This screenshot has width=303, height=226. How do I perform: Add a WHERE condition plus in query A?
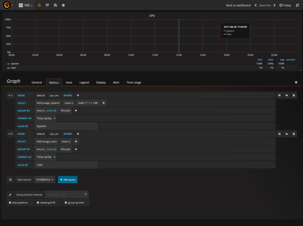pyautogui.click(x=78, y=95)
